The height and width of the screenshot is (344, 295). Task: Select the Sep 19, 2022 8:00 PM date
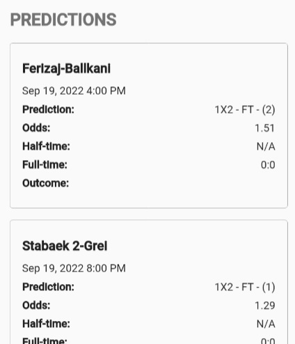74,268
